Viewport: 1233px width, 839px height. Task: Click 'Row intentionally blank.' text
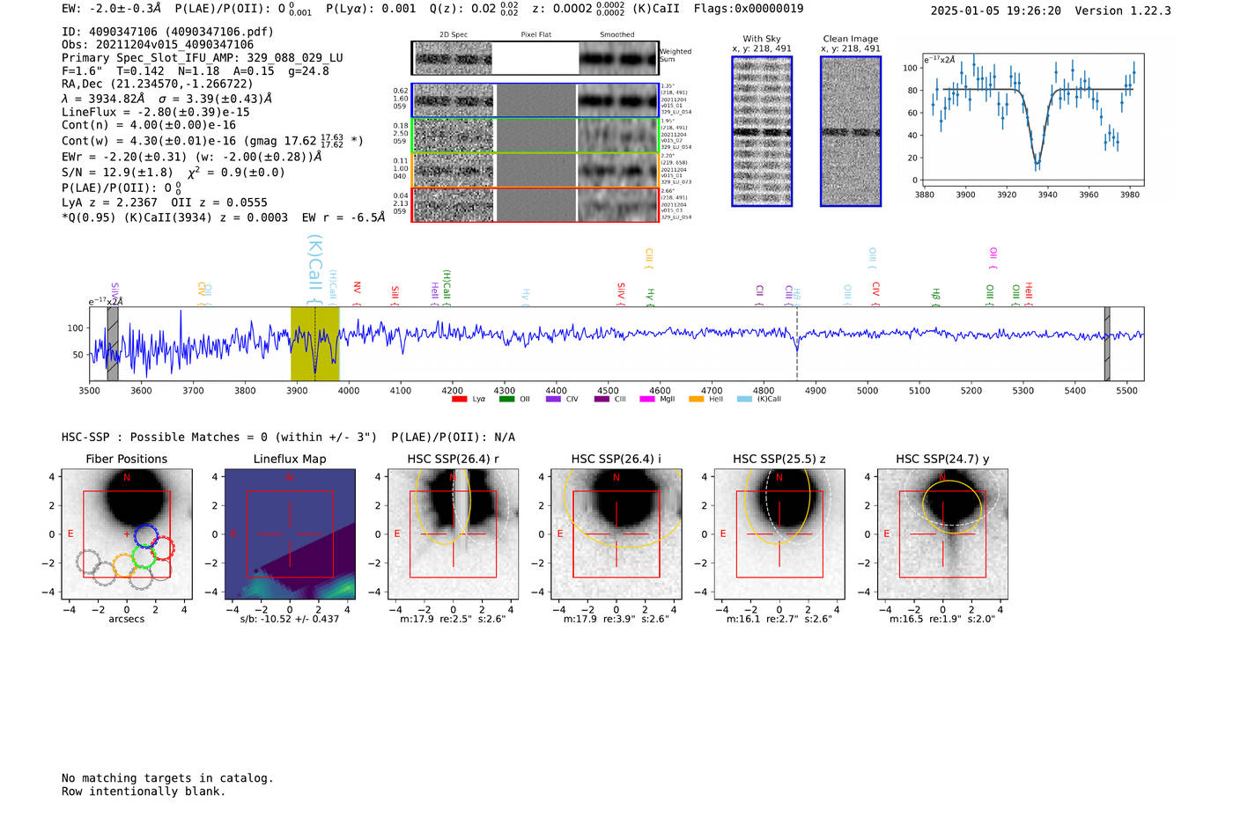[144, 791]
